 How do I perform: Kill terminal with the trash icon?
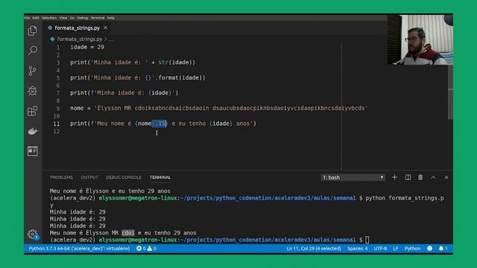coord(420,177)
